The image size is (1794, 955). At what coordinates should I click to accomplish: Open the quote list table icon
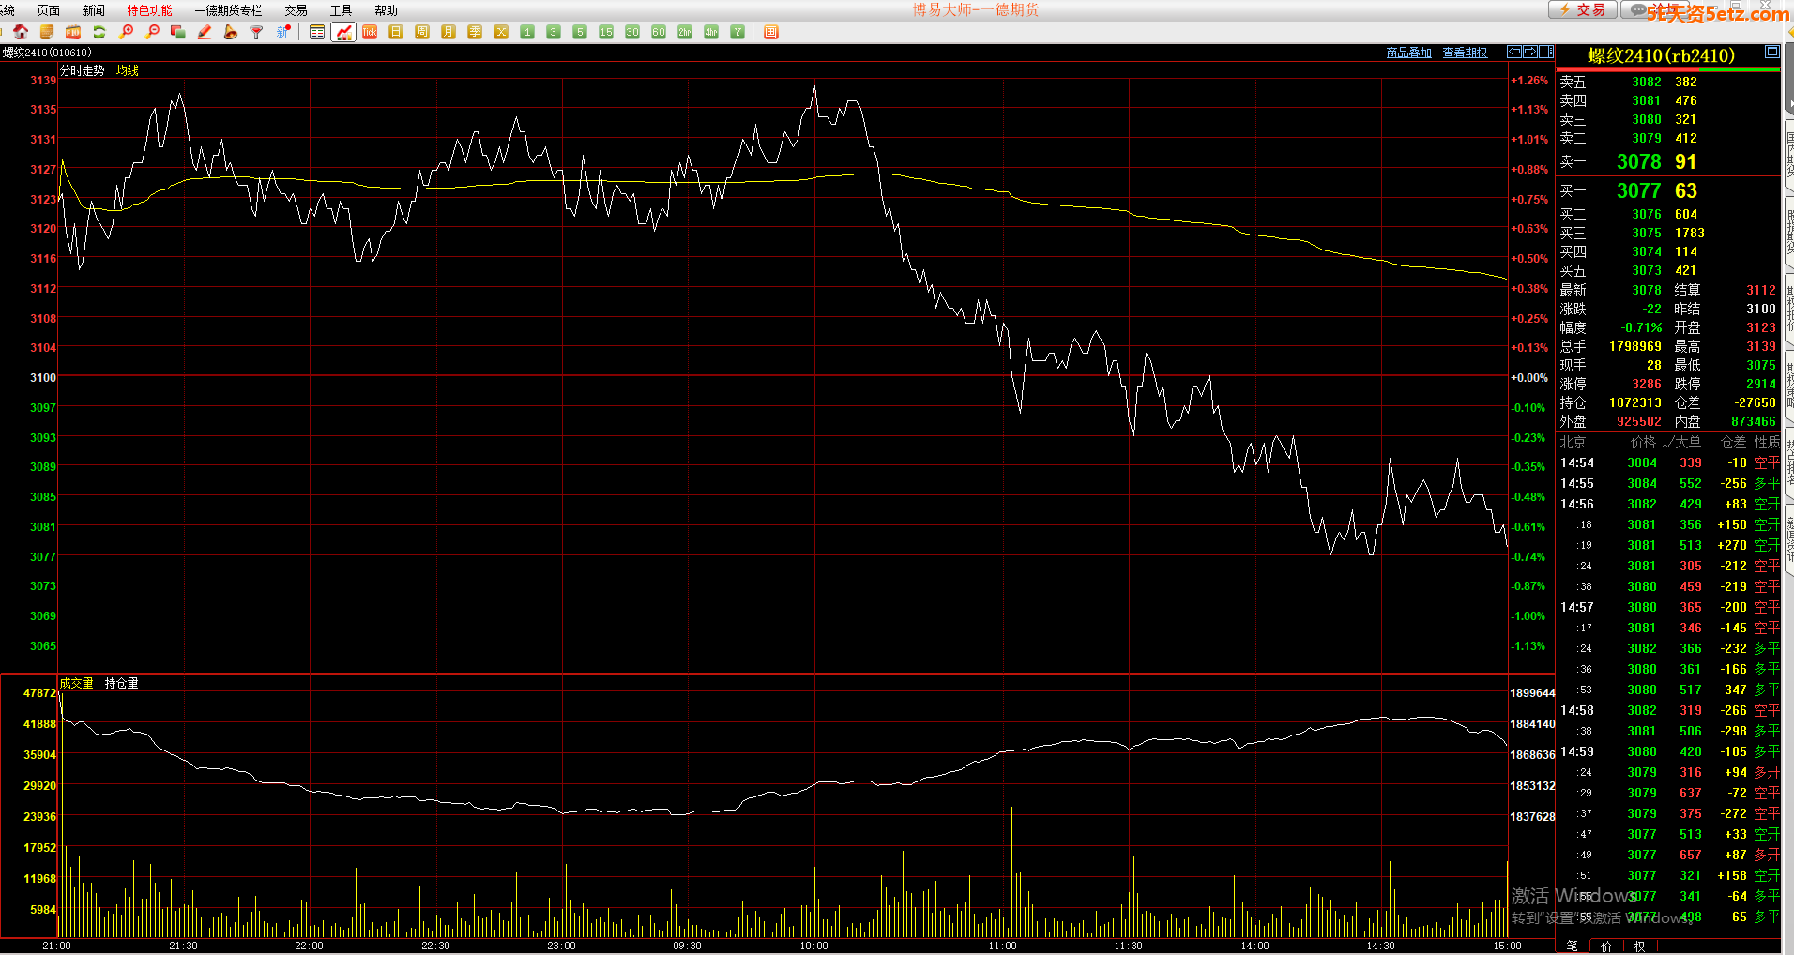[317, 32]
